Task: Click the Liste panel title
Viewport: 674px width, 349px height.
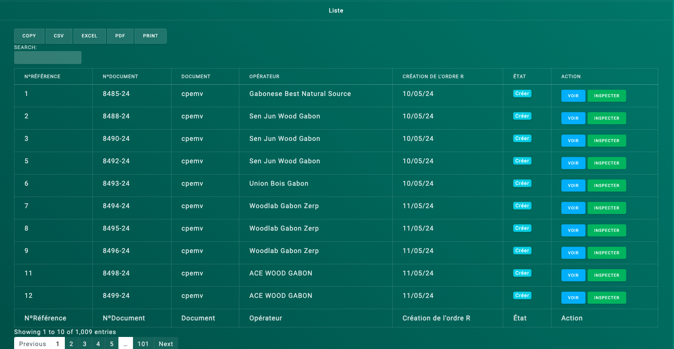Action: coord(336,11)
